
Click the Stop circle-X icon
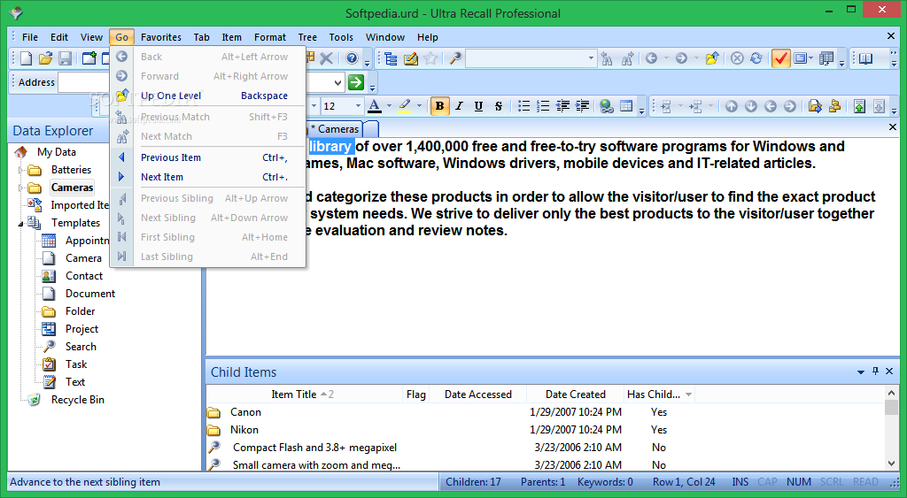(x=737, y=58)
